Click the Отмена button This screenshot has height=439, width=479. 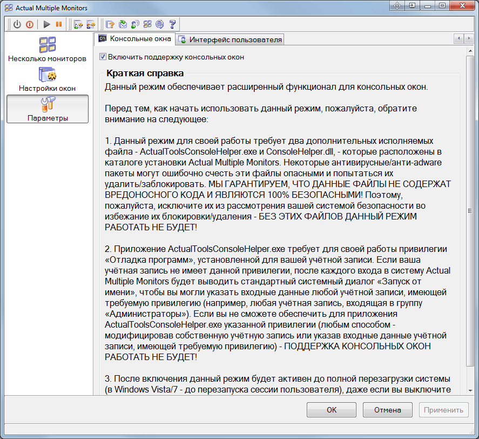(x=388, y=410)
